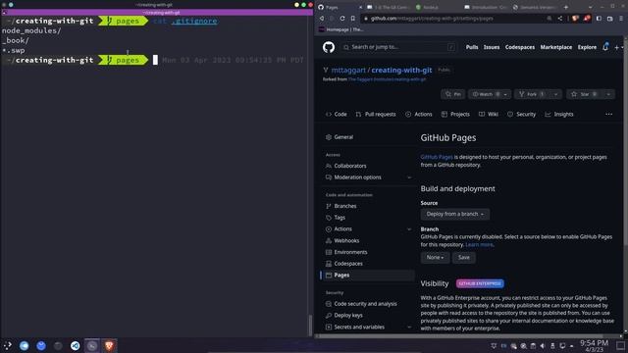Click the volume icon in system tray
Screen dimensions: 628x353
click(x=543, y=346)
